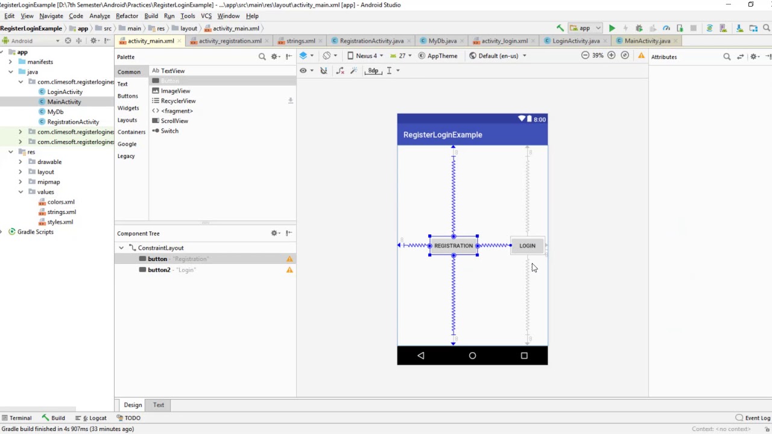This screenshot has height=434, width=772.
Task: Open the Default (en-us) locale dropdown
Action: click(x=498, y=55)
